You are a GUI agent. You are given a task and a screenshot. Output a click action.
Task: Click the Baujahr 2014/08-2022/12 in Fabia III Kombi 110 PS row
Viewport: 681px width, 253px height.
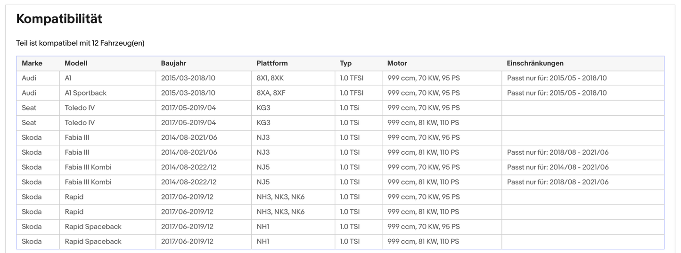[x=189, y=182]
